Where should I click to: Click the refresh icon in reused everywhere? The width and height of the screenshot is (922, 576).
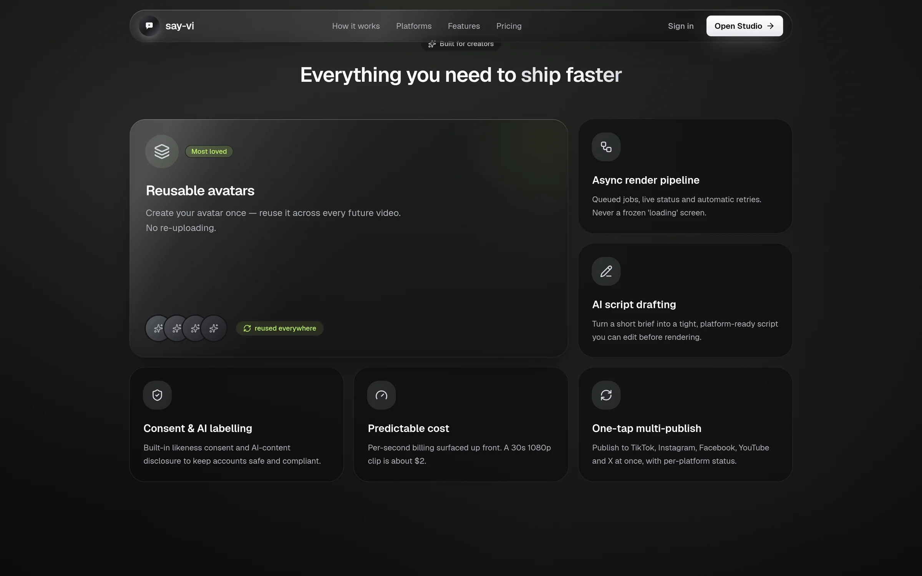247,328
